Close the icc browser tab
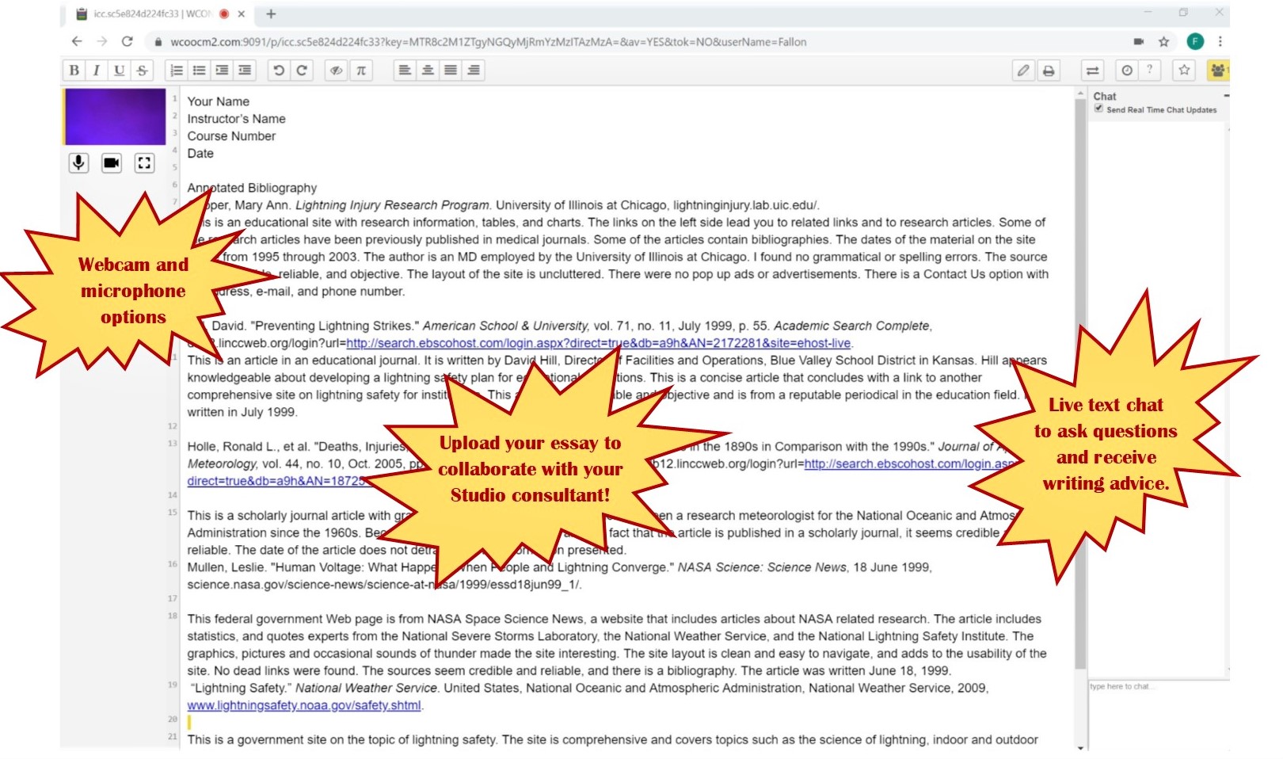This screenshot has width=1283, height=759. click(242, 13)
